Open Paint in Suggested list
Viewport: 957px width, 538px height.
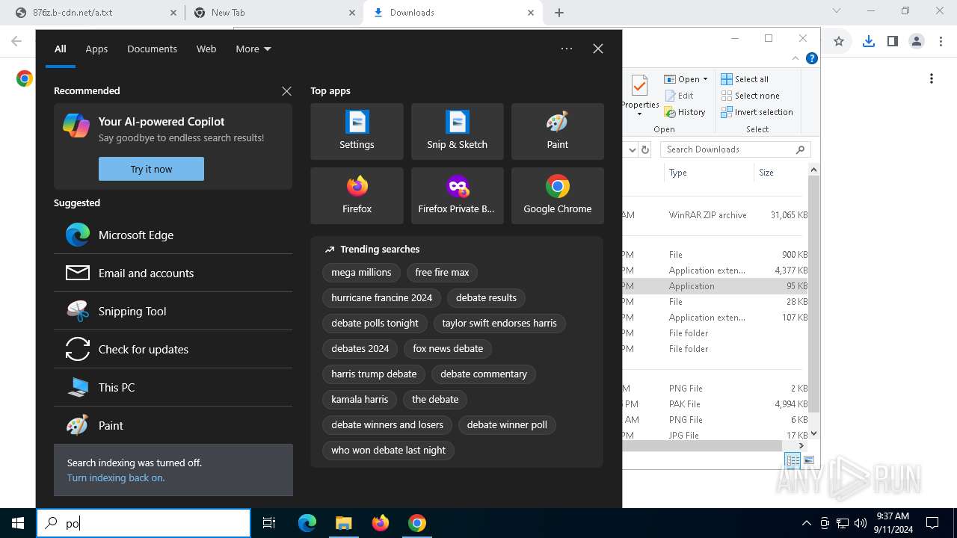tap(173, 425)
